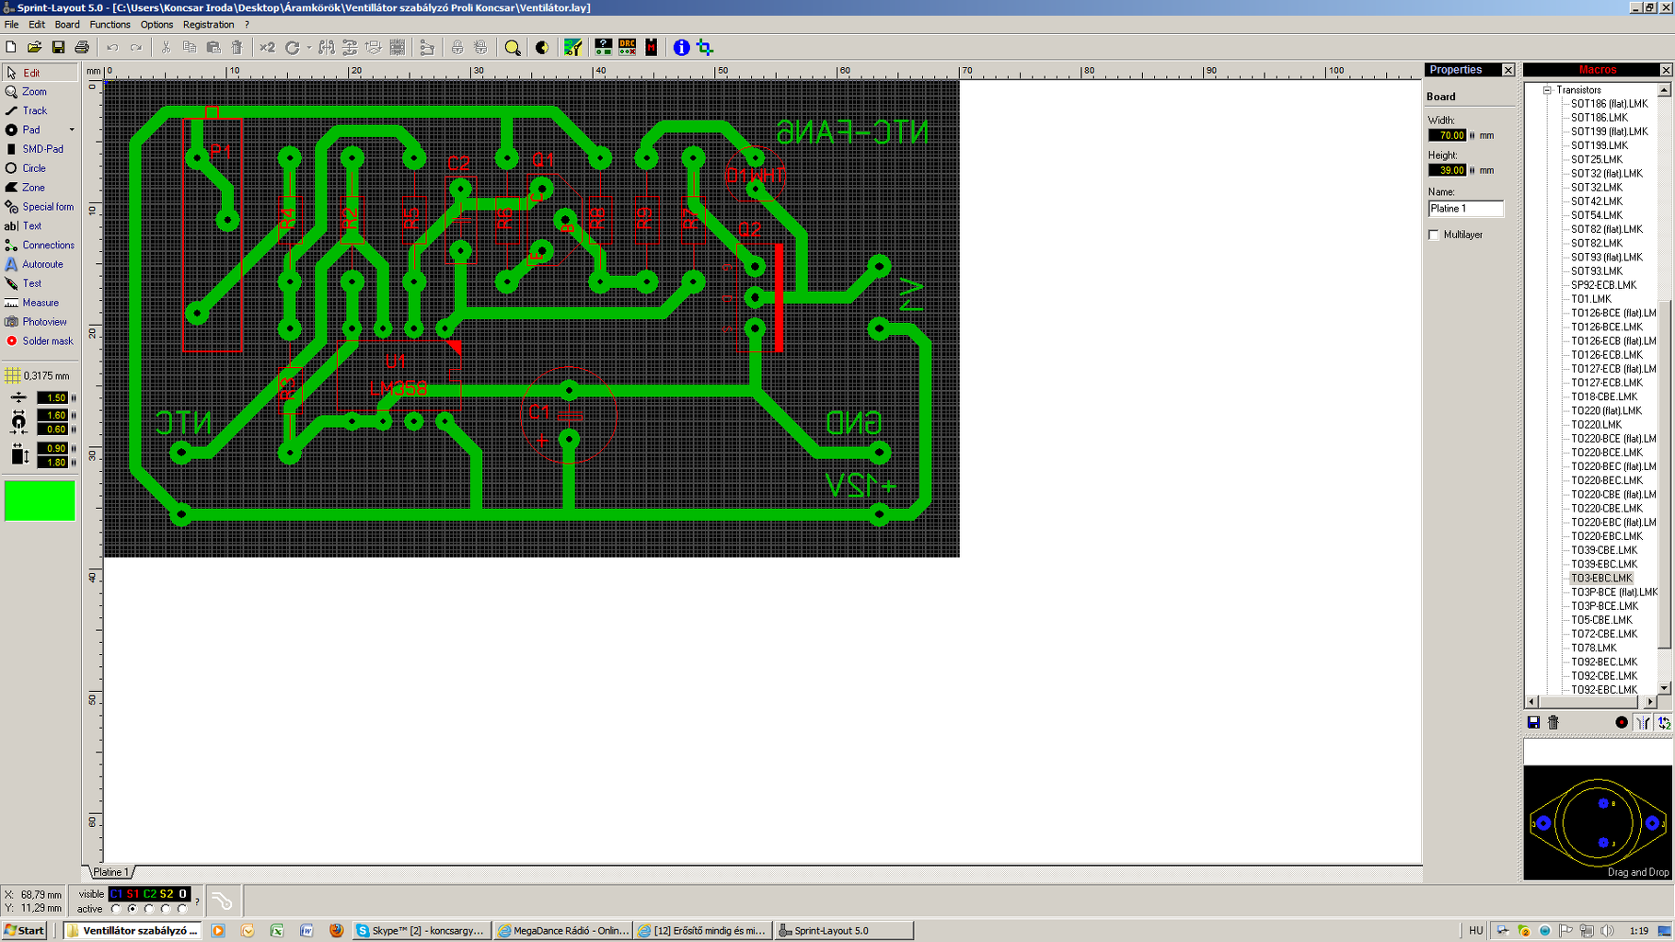The image size is (1675, 942).
Task: Toggle the mirror macro button
Action: (1643, 723)
